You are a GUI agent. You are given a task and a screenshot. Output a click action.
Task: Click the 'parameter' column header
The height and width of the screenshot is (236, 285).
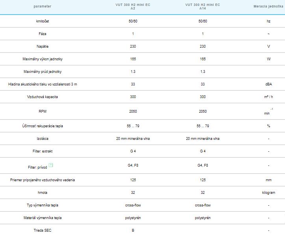[42, 7]
